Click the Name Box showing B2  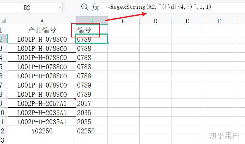pos(31,7)
